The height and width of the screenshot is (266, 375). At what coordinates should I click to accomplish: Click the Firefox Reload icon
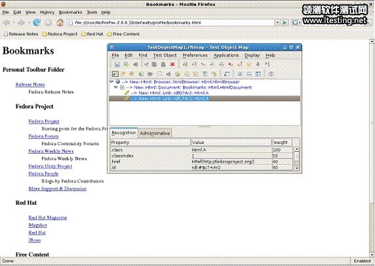pyautogui.click(x=37, y=22)
